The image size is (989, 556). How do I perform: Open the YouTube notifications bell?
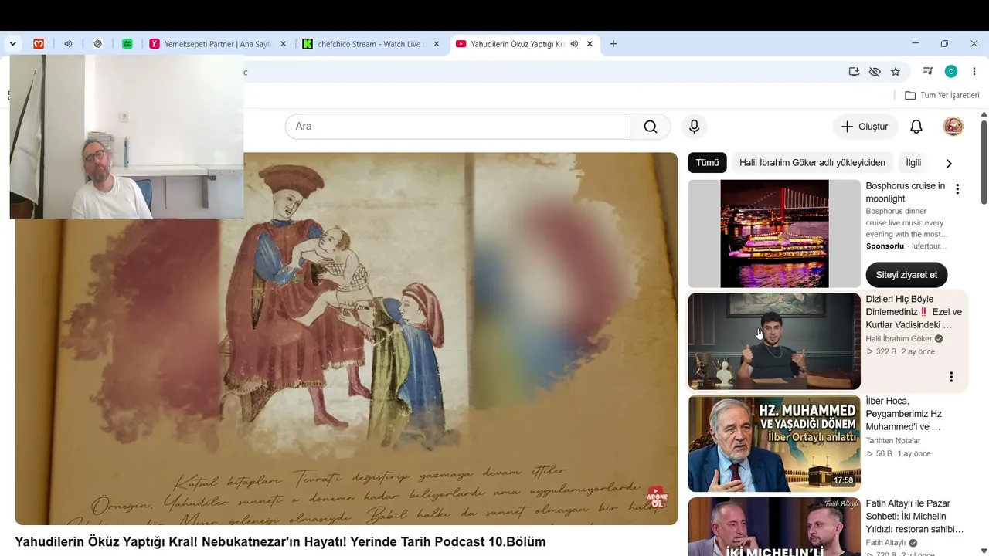(916, 127)
